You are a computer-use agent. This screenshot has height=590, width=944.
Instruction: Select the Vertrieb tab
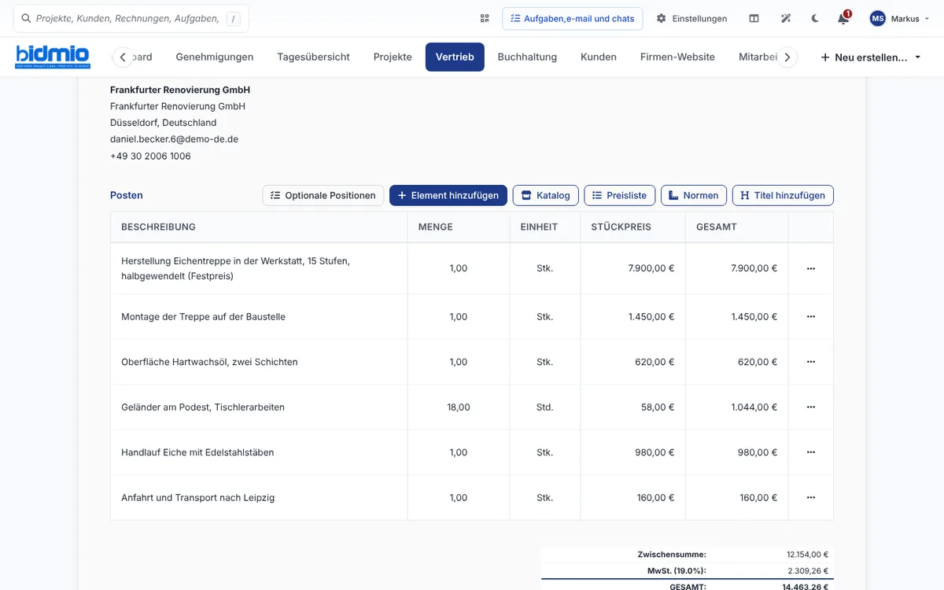[455, 57]
